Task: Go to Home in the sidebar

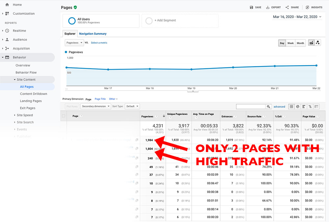Action: tap(17, 5)
